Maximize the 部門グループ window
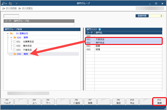This screenshot has width=167, height=110. click(x=156, y=4)
